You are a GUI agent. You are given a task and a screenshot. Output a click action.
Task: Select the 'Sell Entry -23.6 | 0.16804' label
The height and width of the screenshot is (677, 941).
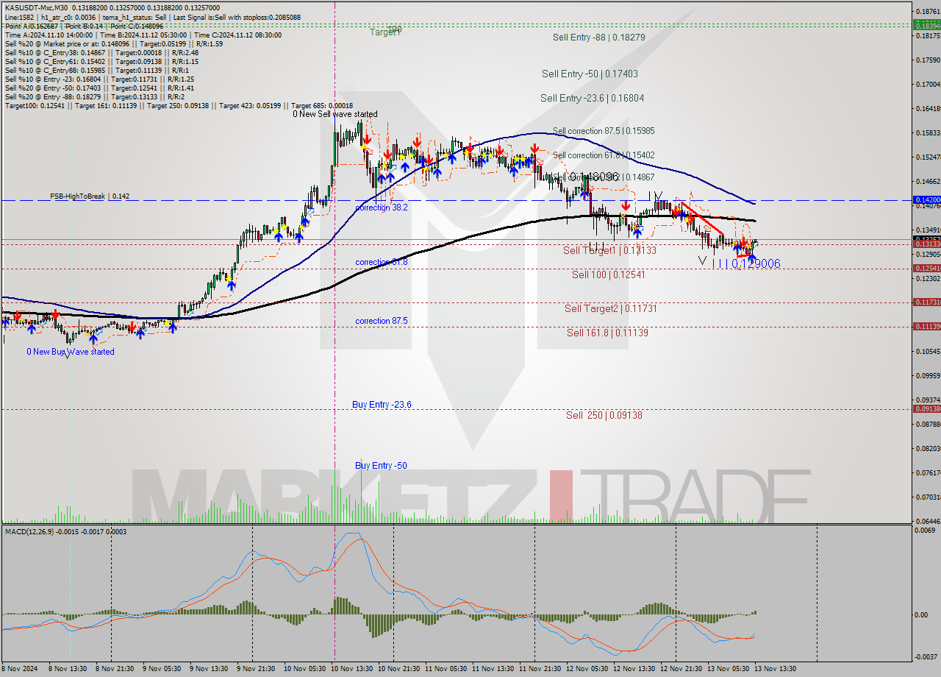pos(592,98)
